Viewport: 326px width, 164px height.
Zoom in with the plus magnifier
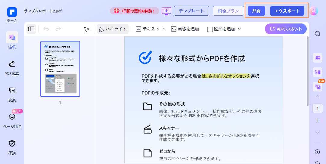pos(318,152)
